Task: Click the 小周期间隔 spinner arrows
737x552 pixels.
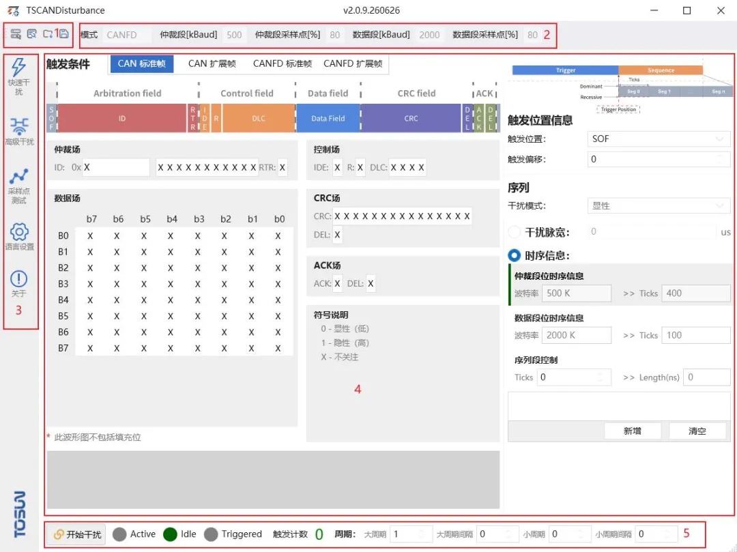Action: click(x=667, y=534)
